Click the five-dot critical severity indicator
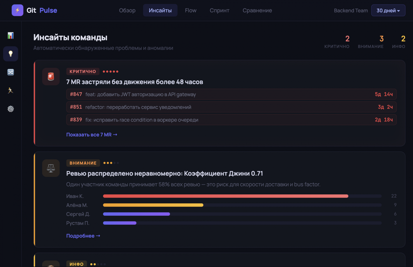This screenshot has width=413, height=267. coord(111,72)
